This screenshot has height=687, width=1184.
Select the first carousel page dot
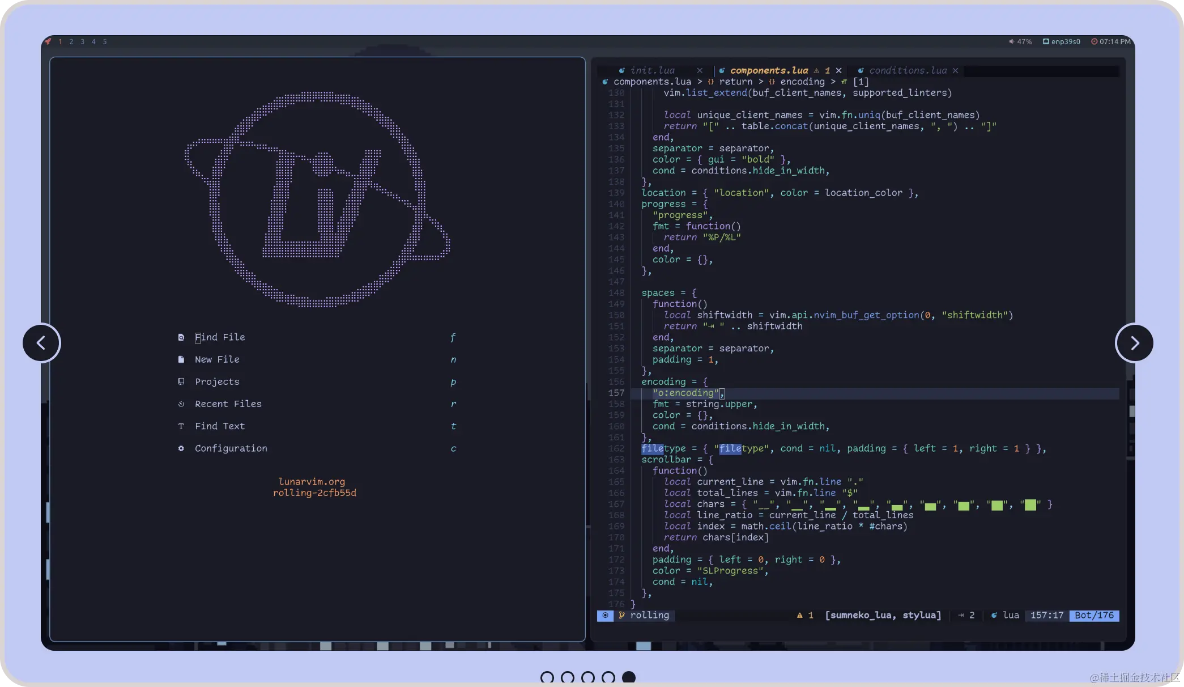coord(547,677)
